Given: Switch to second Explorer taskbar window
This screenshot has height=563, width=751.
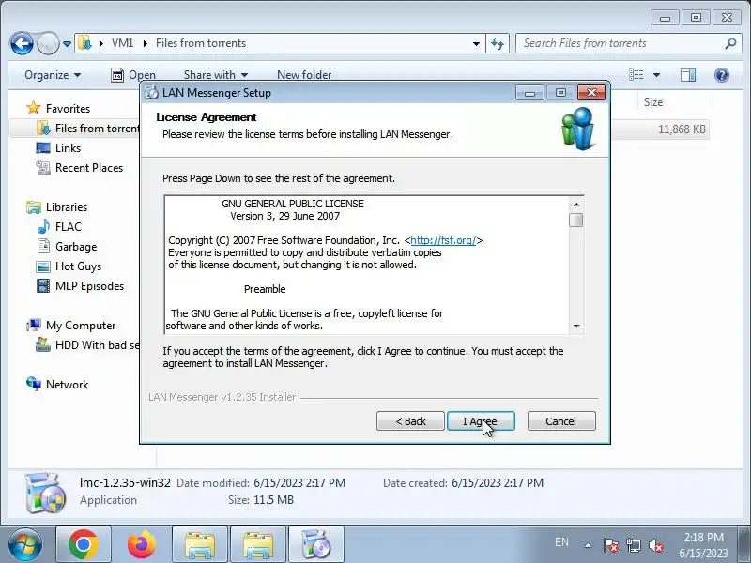Looking at the screenshot, I should click(257, 545).
